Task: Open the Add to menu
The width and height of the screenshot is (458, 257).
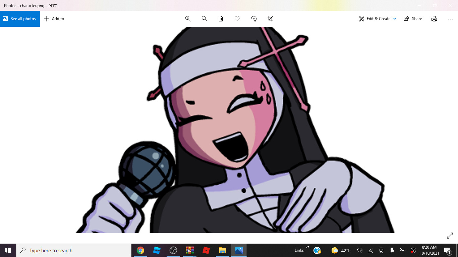Action: coord(54,19)
